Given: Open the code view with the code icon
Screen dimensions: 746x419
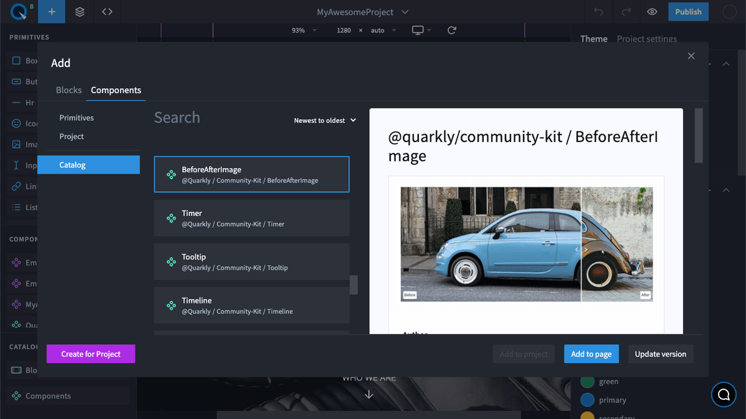Looking at the screenshot, I should tap(106, 11).
